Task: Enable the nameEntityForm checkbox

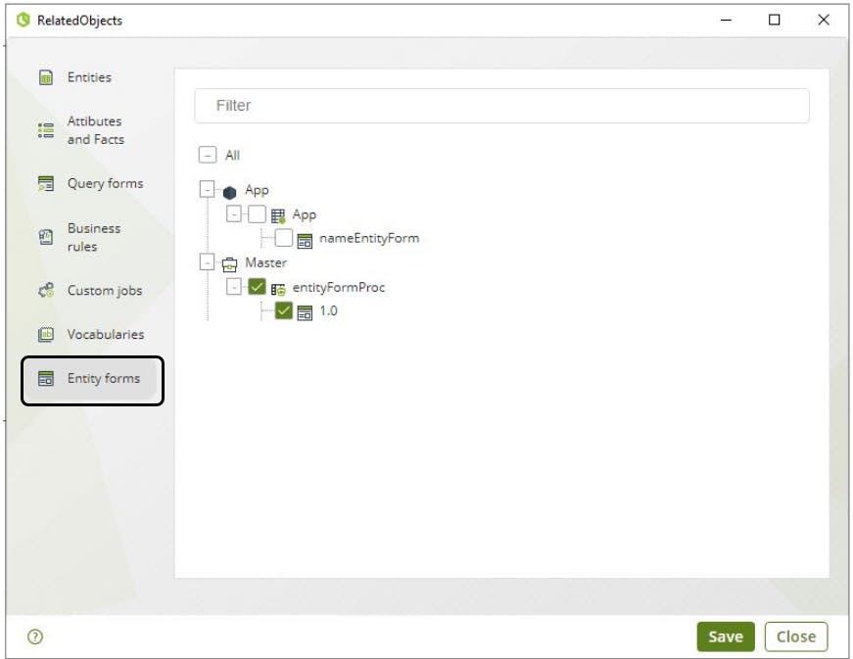Action: [284, 238]
